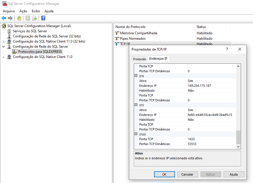Click the Cancelar button

coord(187,174)
